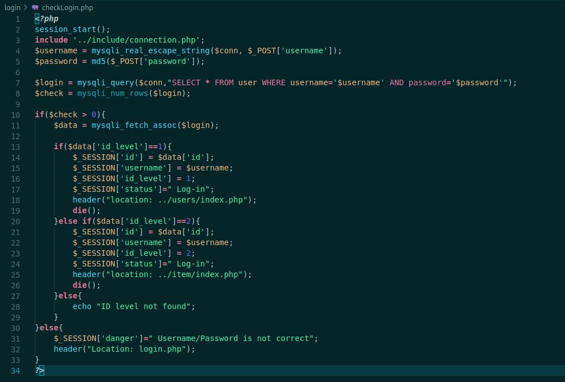Click the include keyword on line 3
Screen dimensions: 565x382
pos(51,40)
